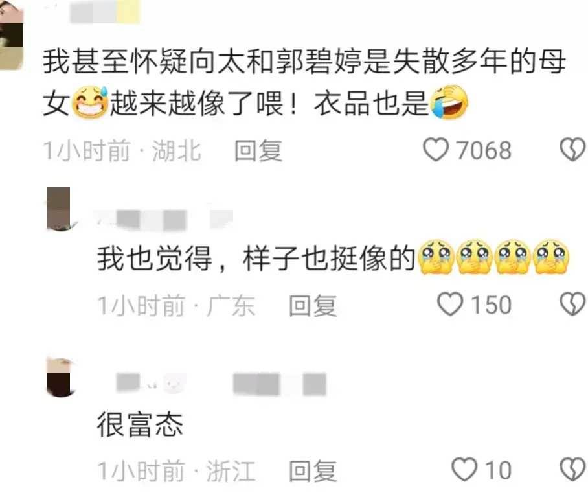Open the Guangdong replier's avatar
This screenshot has height=495, width=588.
point(60,209)
